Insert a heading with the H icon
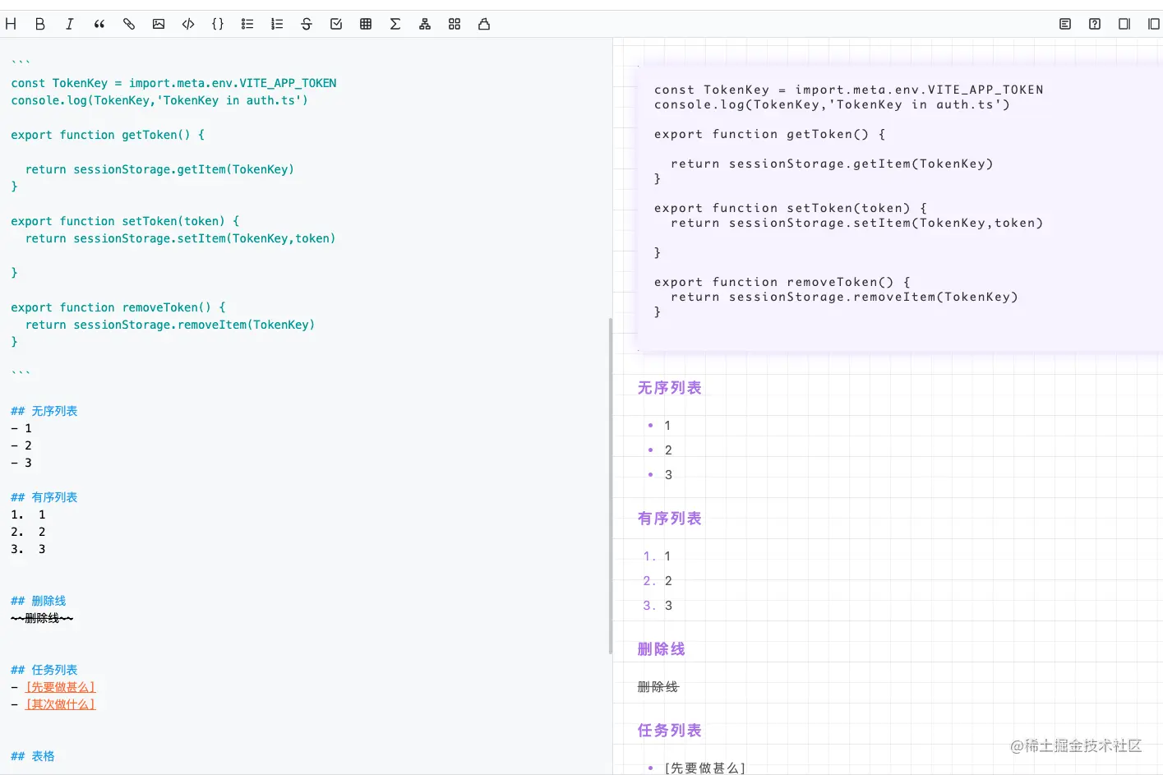The image size is (1163, 775). point(11,24)
